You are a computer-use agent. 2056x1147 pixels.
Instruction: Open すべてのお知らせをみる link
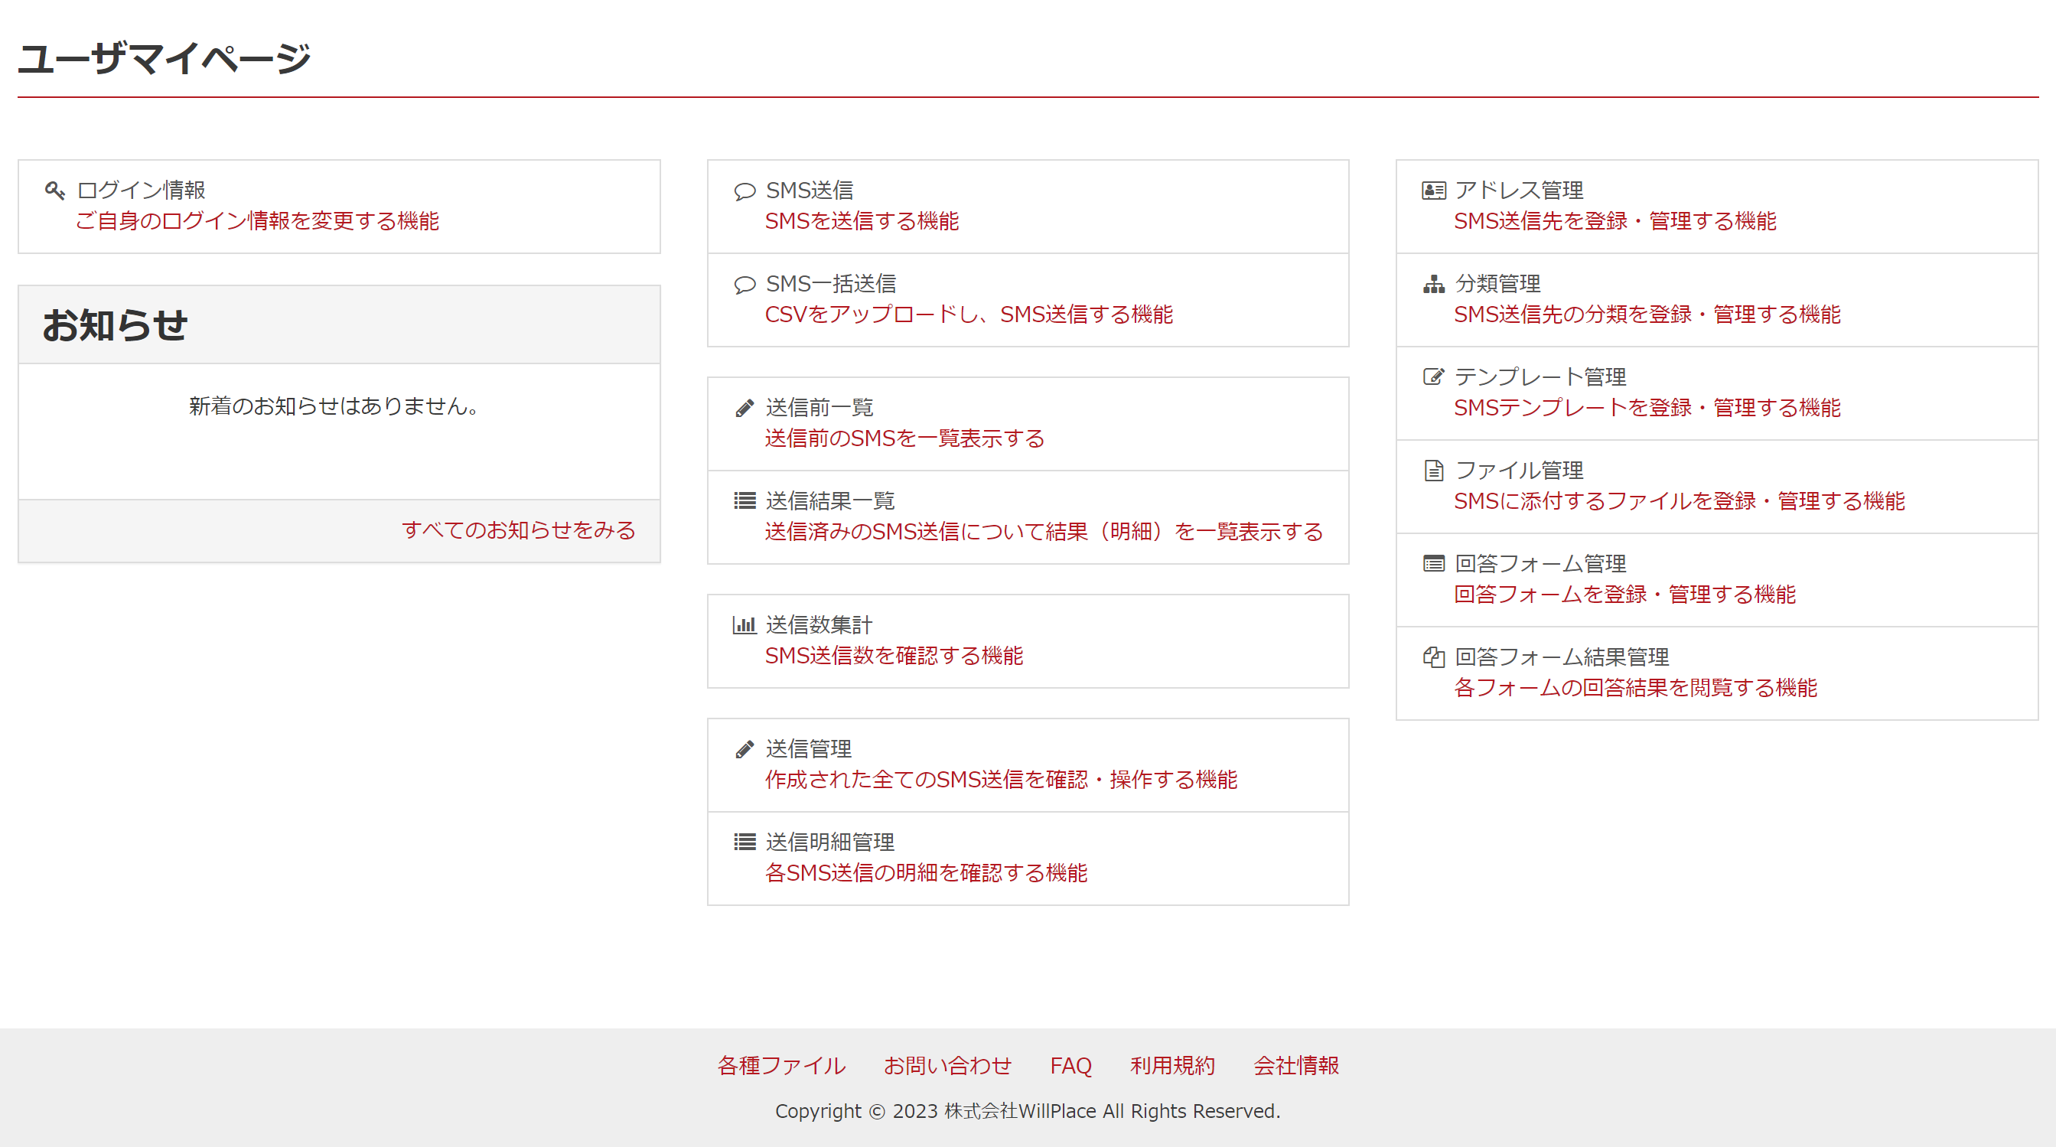pyautogui.click(x=518, y=530)
